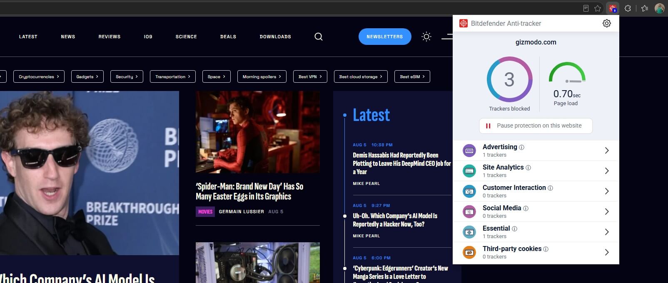
Task: Open the PC cooler article thumbnail
Action: pos(258,263)
